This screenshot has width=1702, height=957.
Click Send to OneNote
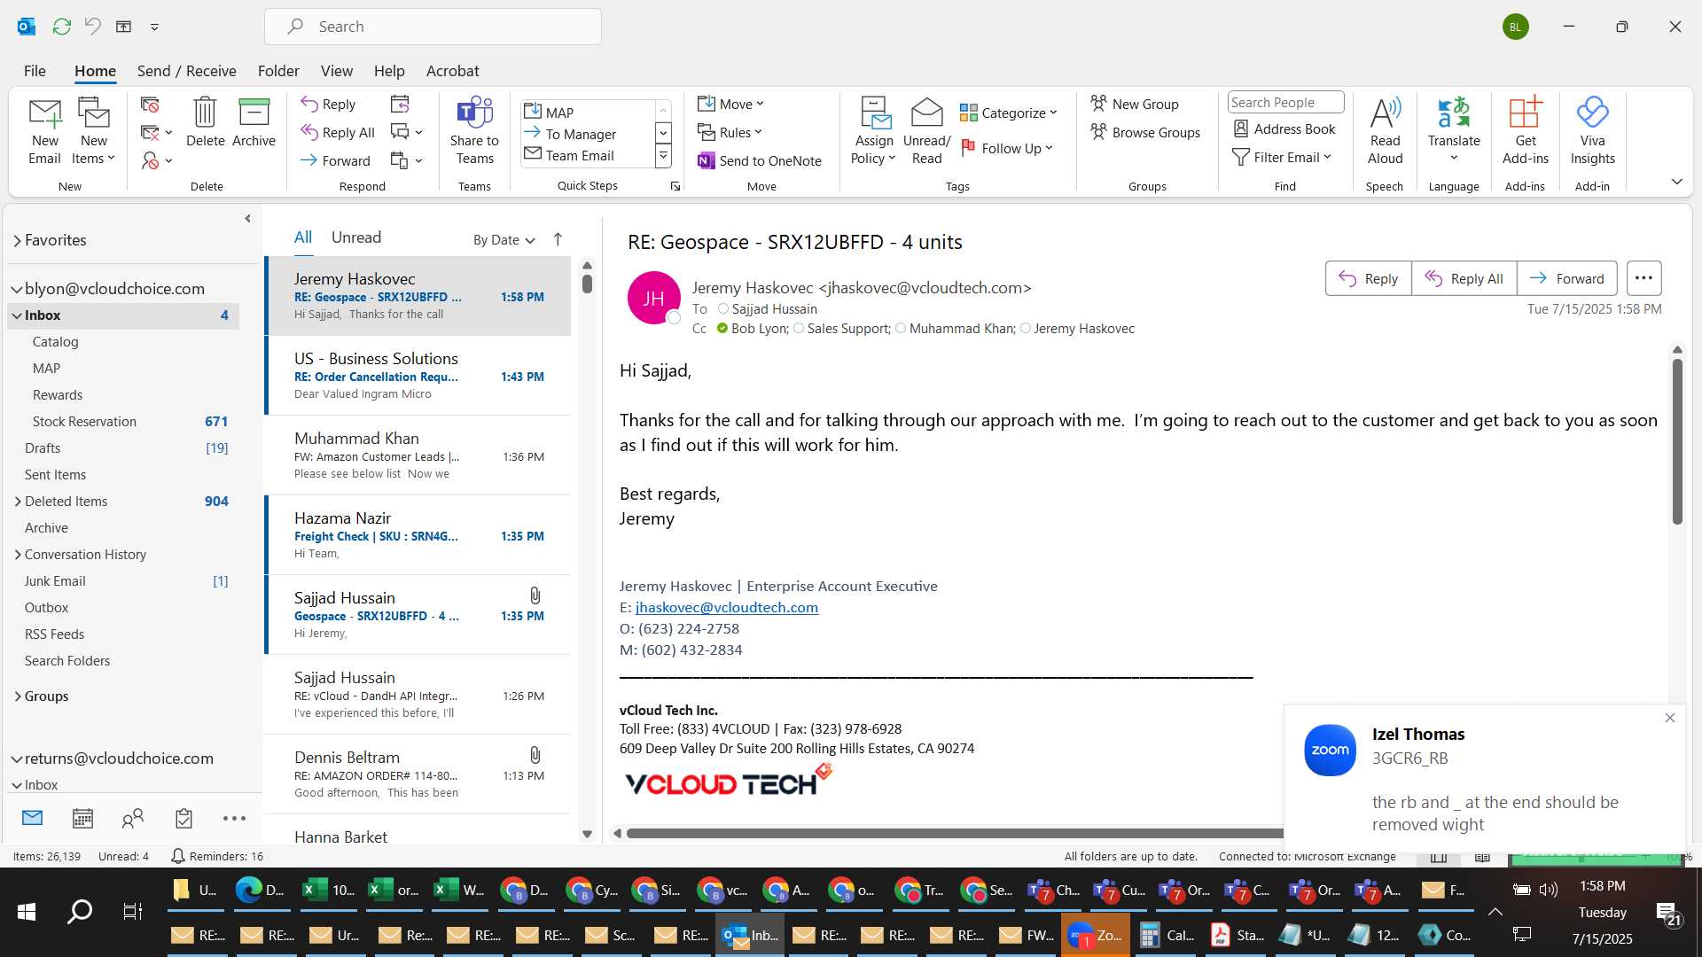[760, 160]
